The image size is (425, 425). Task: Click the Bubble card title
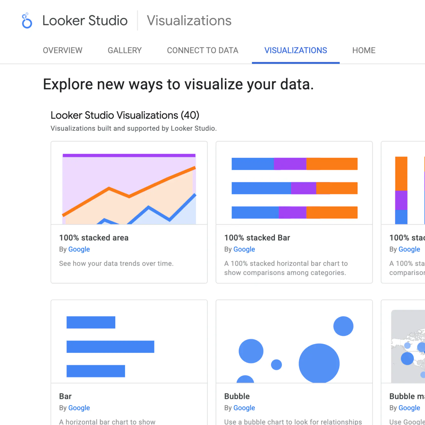pyautogui.click(x=237, y=396)
